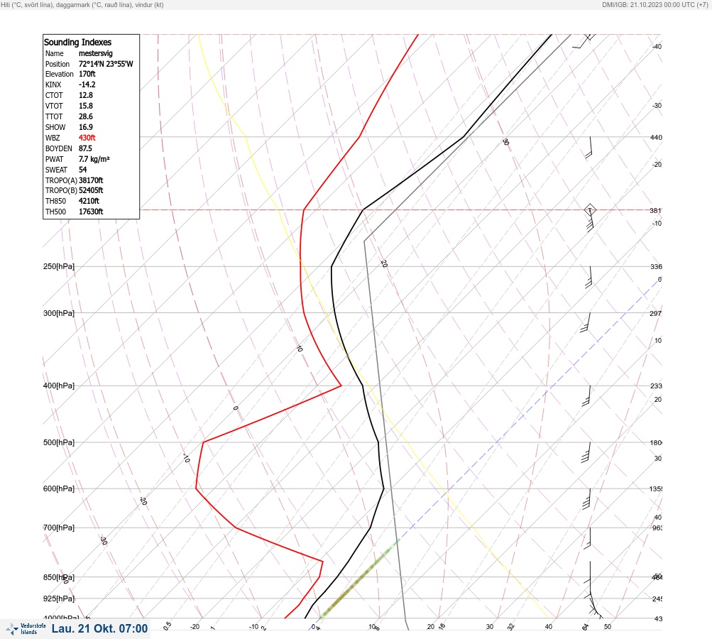The width and height of the screenshot is (712, 639).
Task: Click the topmost wind barb in the chart
Action: (584, 41)
